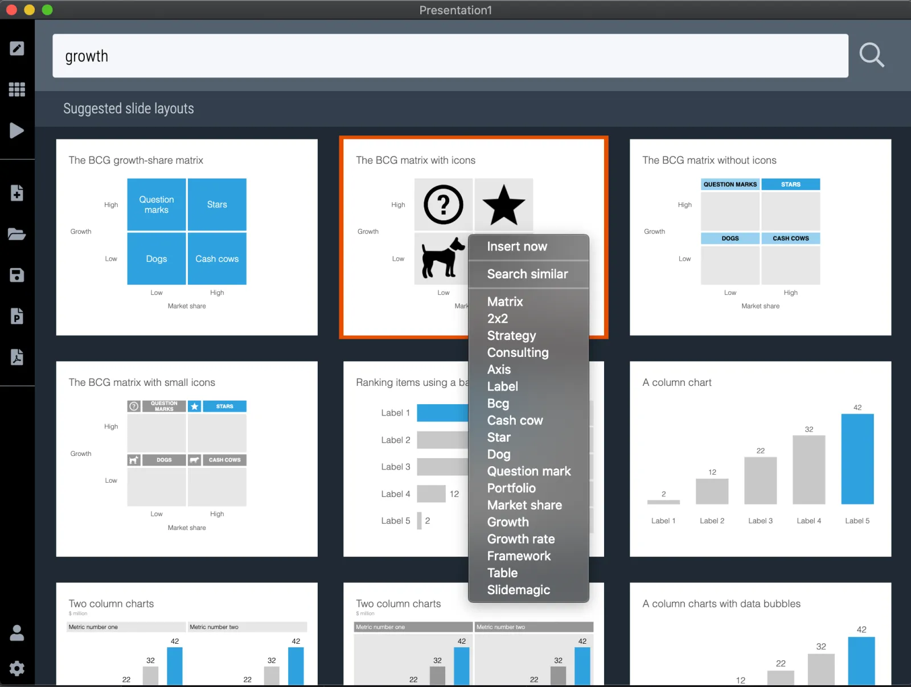Select the Slidemagic tag in menu
Image resolution: width=911 pixels, height=687 pixels.
coord(519,590)
